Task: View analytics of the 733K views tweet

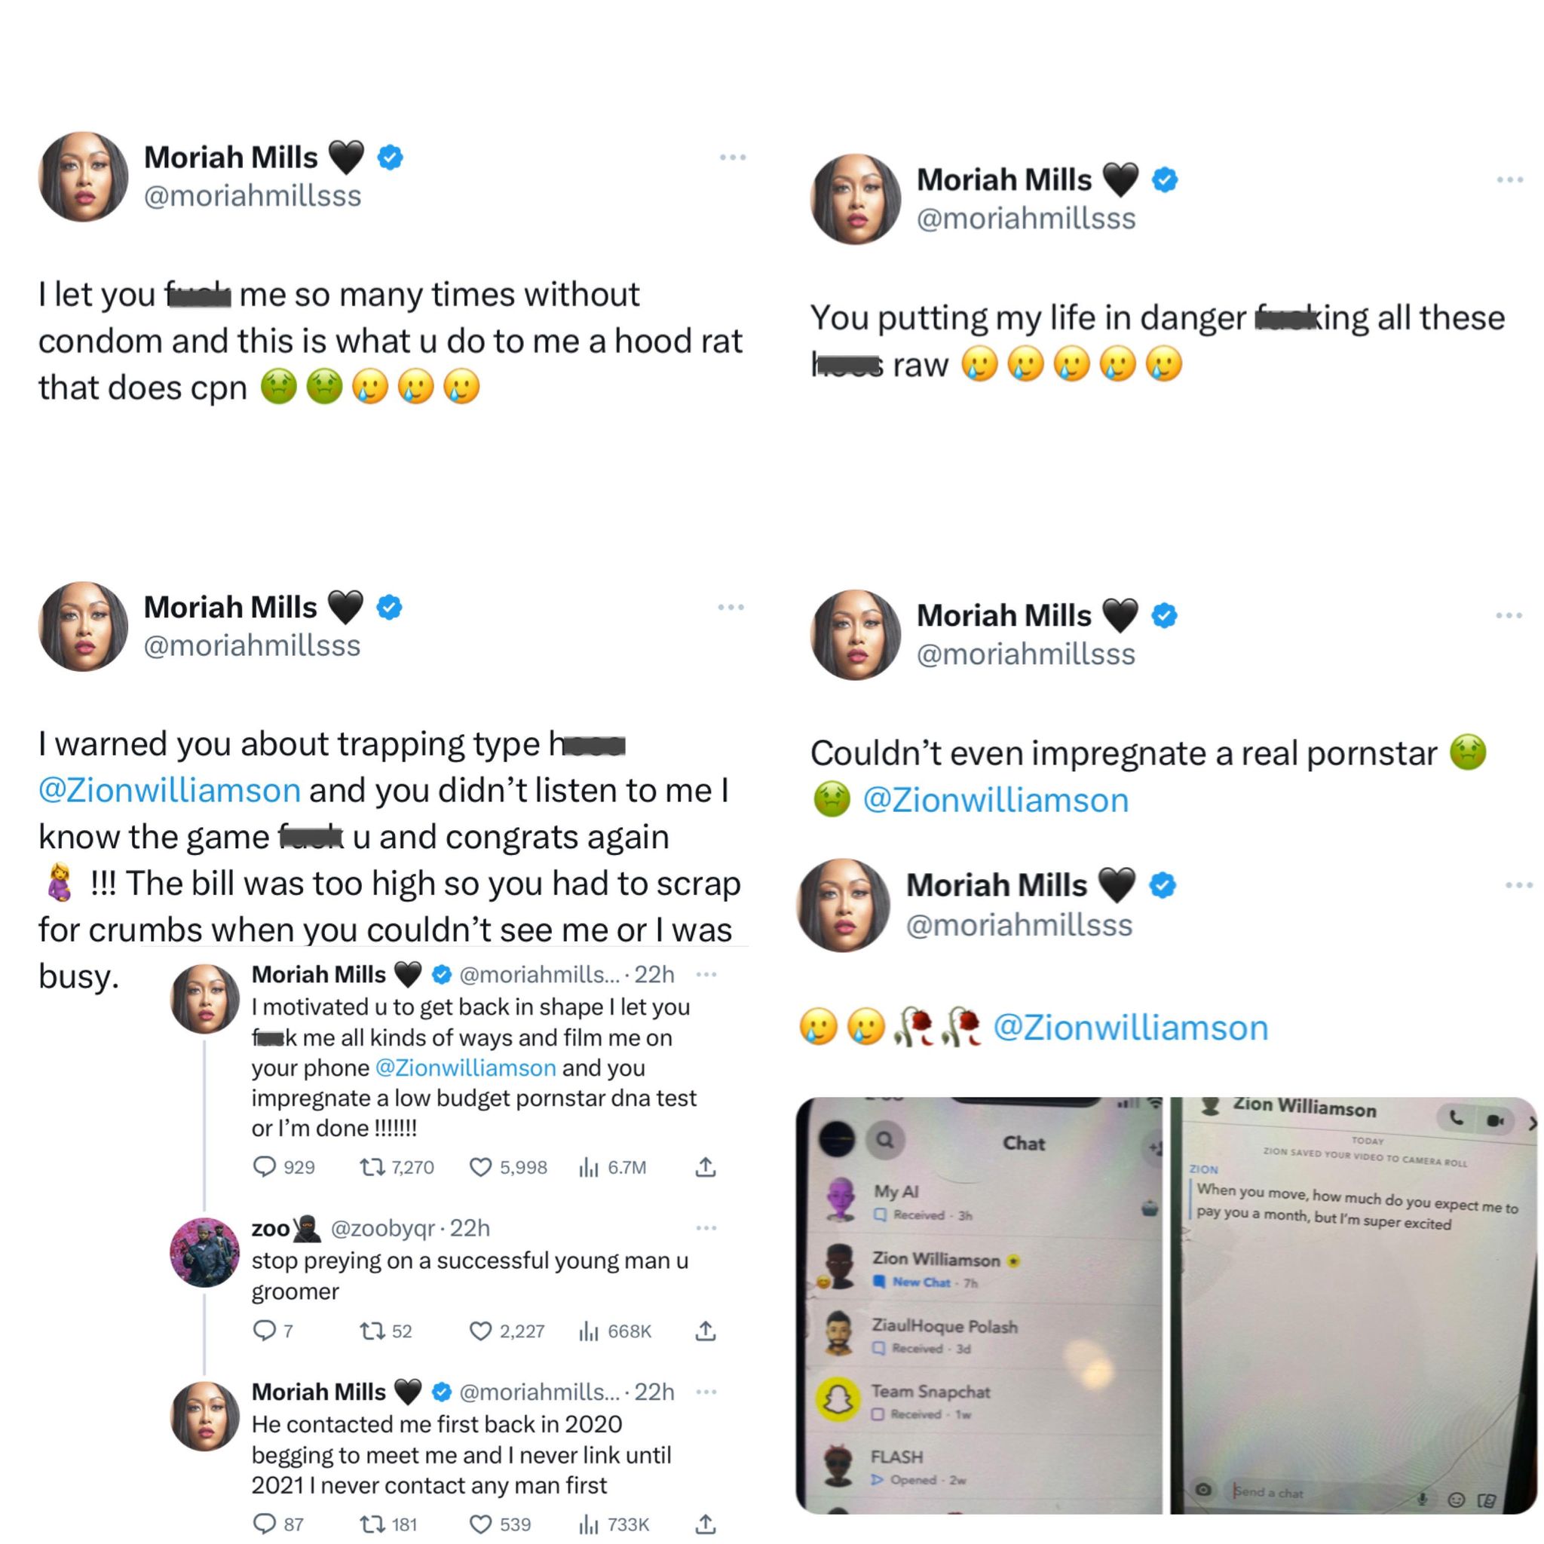Action: tap(588, 1524)
